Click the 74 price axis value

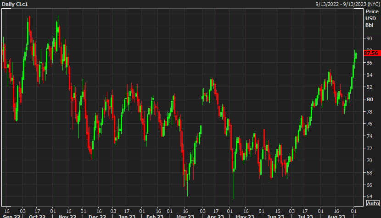pos(370,136)
